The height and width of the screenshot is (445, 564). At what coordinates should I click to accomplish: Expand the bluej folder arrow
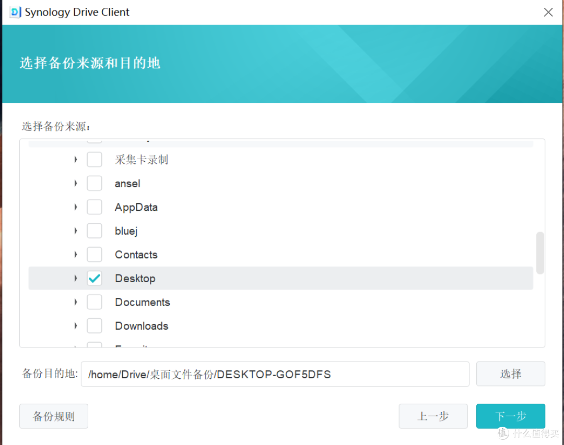(x=76, y=231)
